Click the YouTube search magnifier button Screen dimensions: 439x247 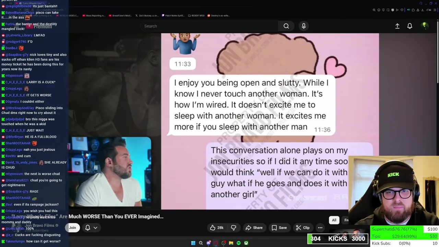286,26
